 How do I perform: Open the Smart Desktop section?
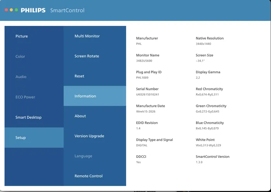coord(34,118)
